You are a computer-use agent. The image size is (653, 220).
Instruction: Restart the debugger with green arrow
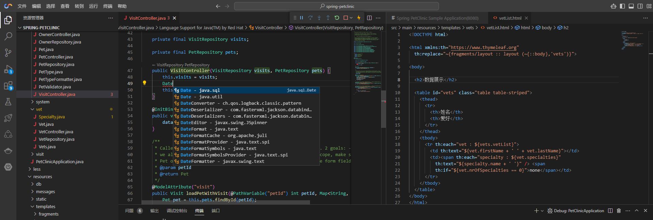pos(337,18)
